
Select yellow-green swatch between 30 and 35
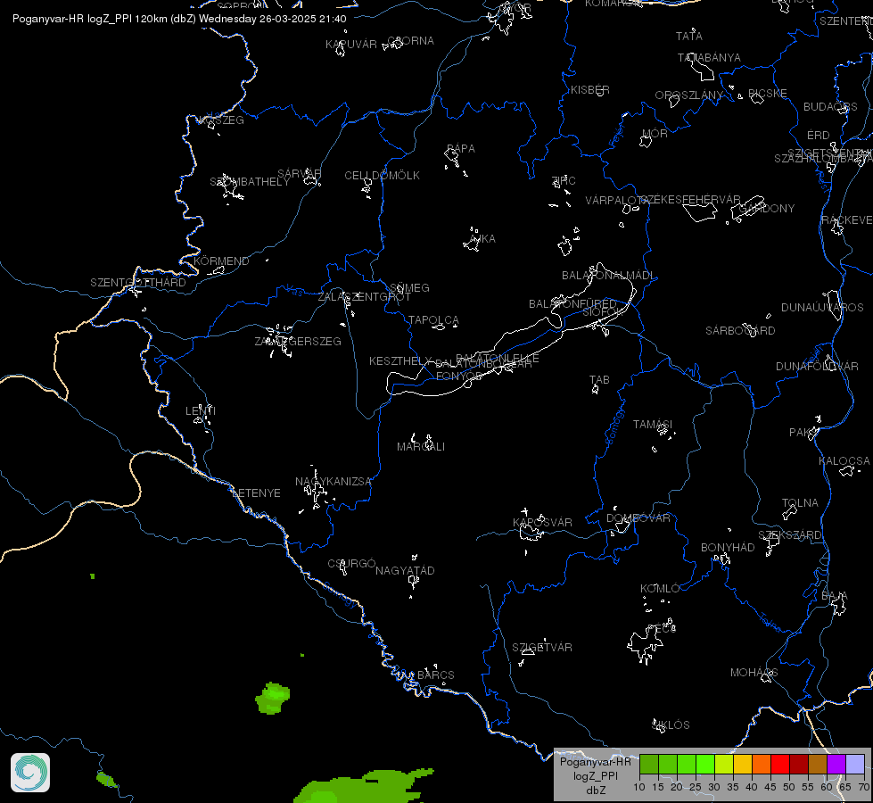pos(724,765)
